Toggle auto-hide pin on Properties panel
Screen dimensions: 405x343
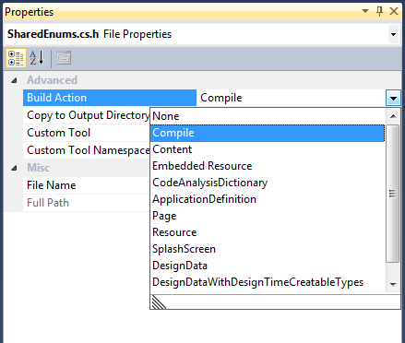(x=379, y=11)
